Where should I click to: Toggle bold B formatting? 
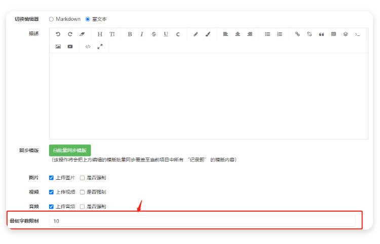pos(130,34)
